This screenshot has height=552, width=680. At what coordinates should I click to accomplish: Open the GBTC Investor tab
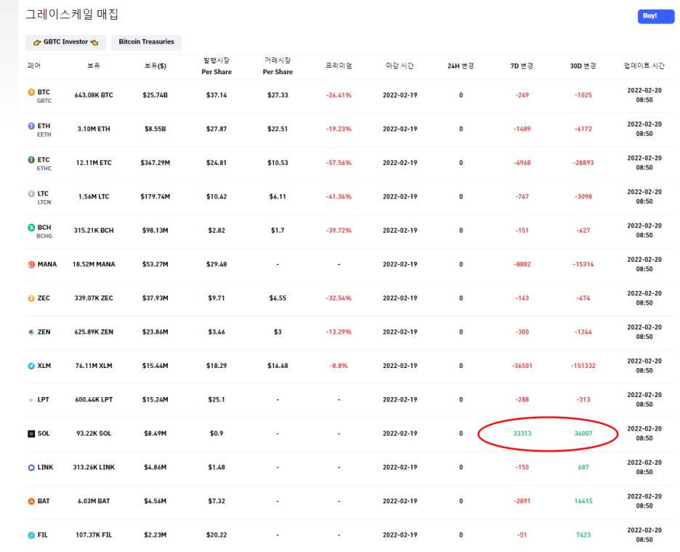[65, 42]
